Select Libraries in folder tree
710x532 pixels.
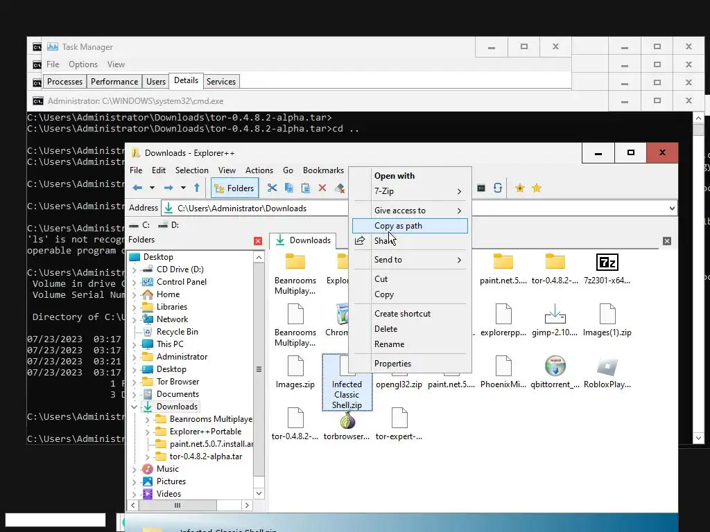tap(172, 307)
